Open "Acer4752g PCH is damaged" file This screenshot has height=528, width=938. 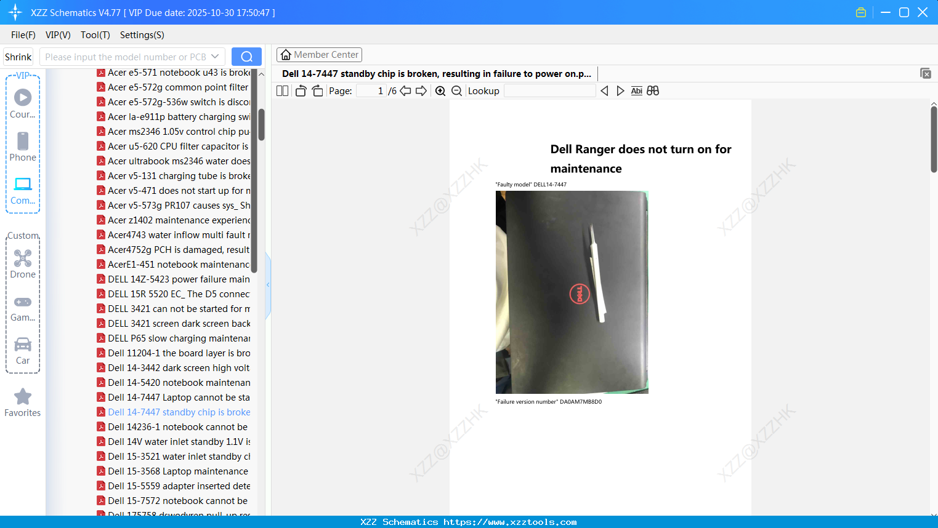pyautogui.click(x=174, y=250)
